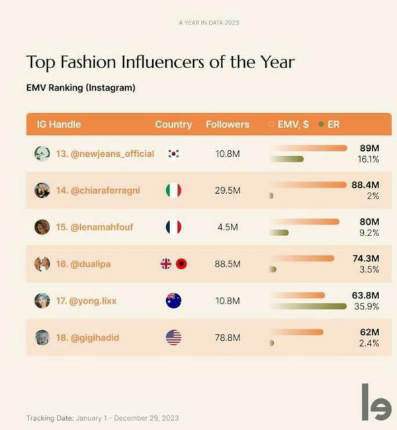Click the 89M orange EMV bar

[308, 148]
